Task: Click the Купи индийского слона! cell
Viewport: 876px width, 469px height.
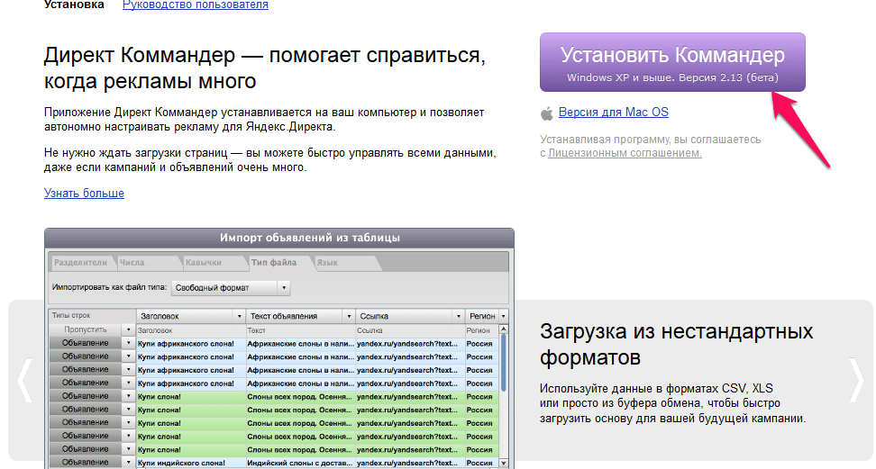Action: 191,463
